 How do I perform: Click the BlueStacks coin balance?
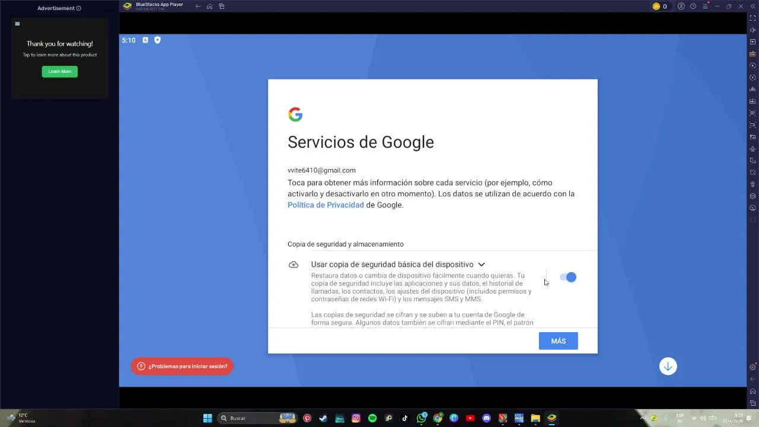[x=660, y=7]
